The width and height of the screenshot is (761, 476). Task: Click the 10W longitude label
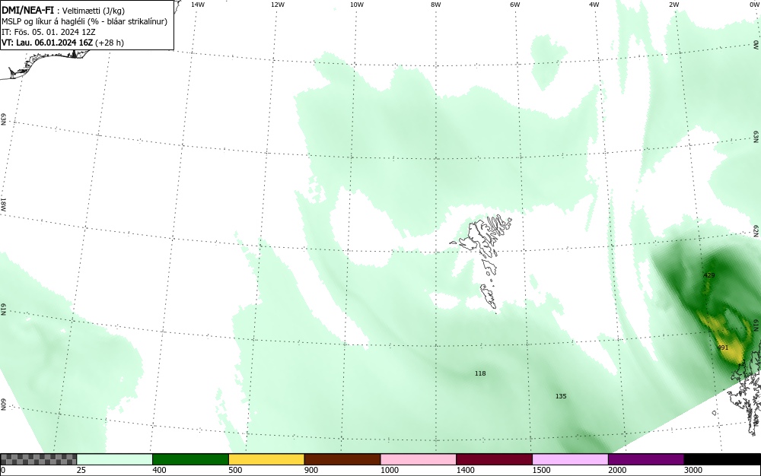coord(357,5)
